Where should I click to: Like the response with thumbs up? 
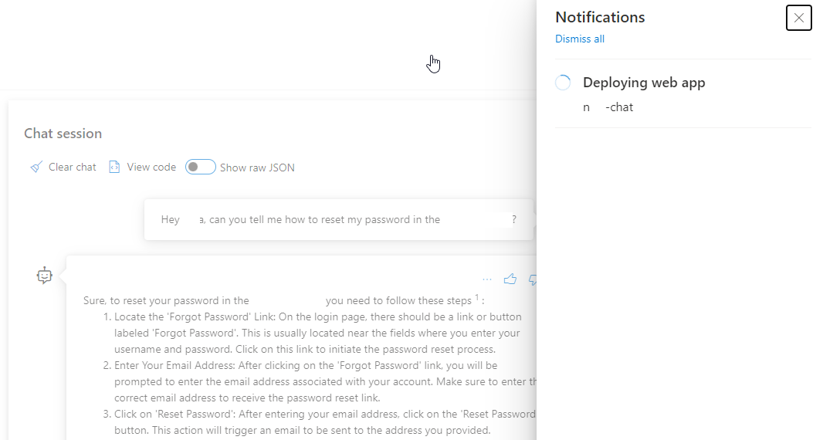coord(510,279)
